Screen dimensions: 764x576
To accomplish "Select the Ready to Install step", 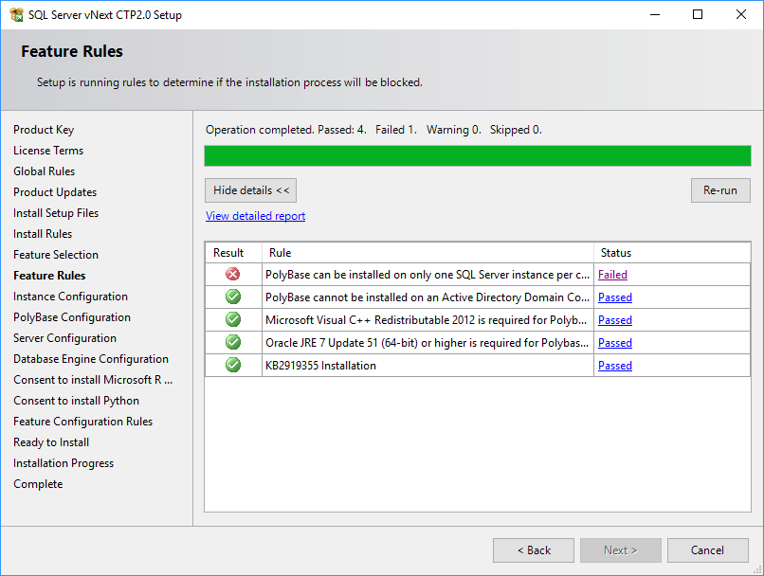I will [x=50, y=441].
